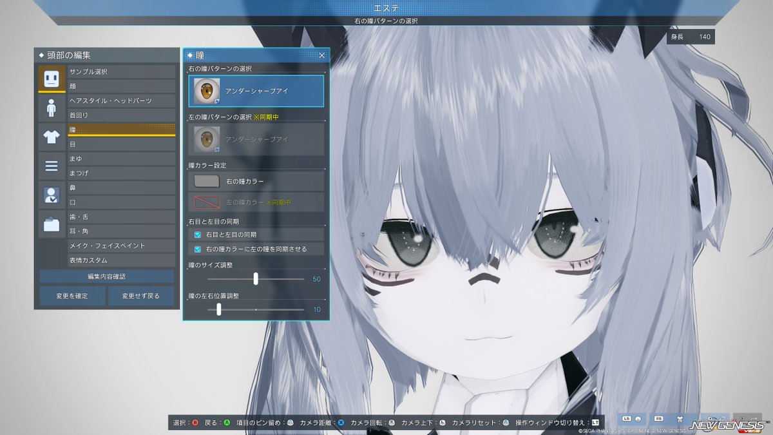Open the 耳・角 menu item
773x435 pixels.
click(121, 231)
